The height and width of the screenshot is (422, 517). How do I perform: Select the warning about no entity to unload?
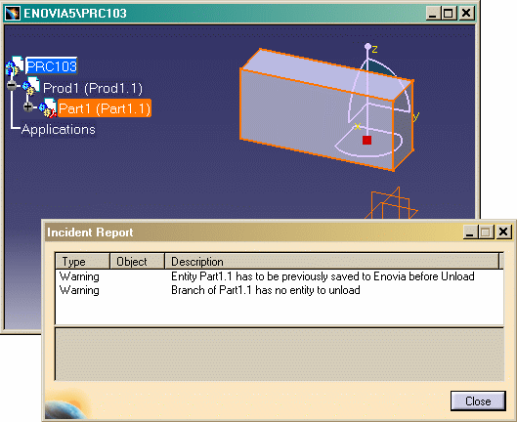click(x=280, y=290)
